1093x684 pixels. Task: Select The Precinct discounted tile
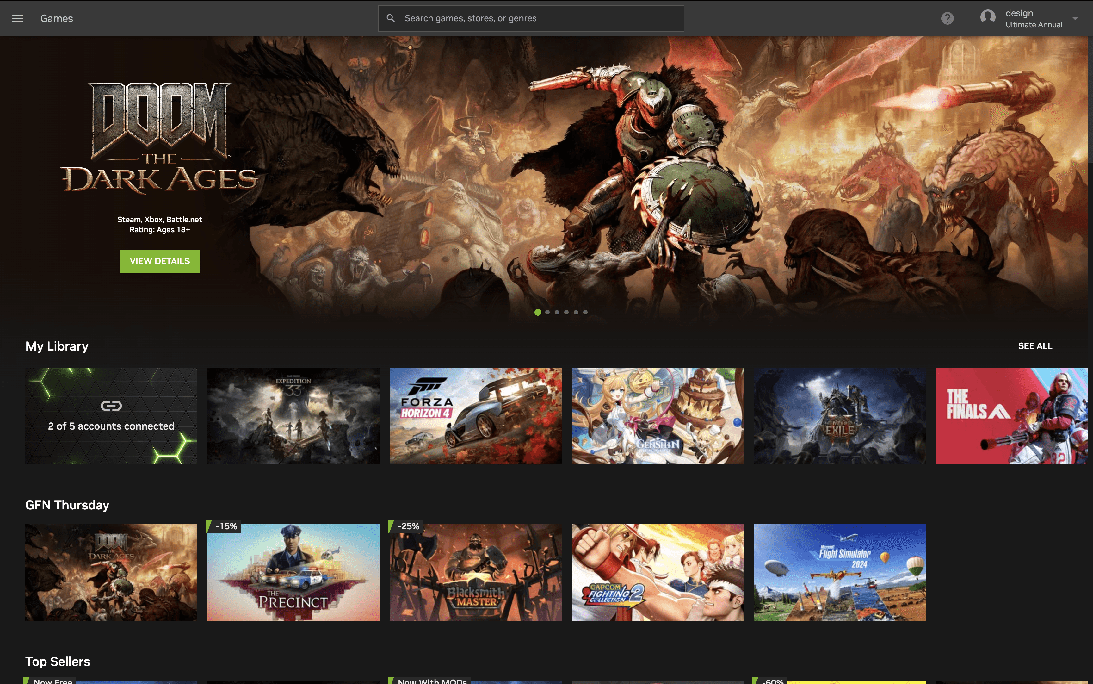[x=293, y=572]
